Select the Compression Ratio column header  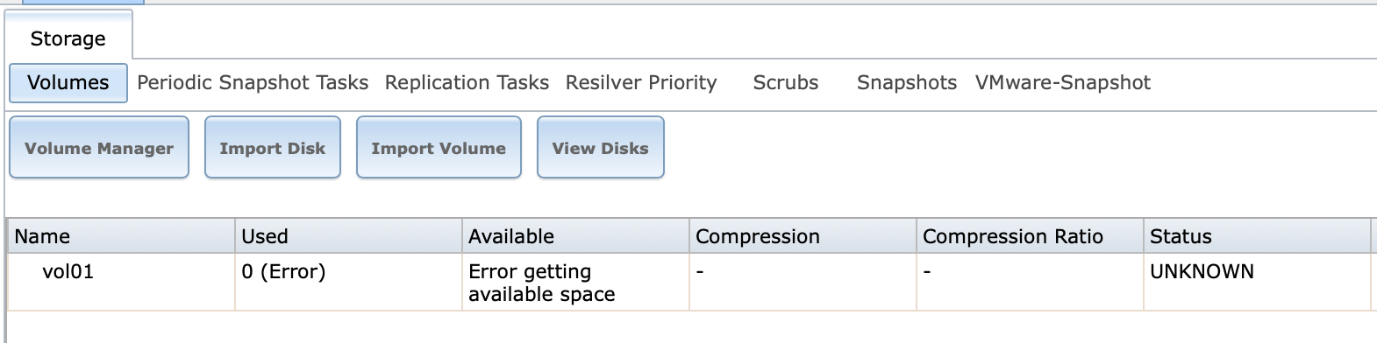(1030, 236)
